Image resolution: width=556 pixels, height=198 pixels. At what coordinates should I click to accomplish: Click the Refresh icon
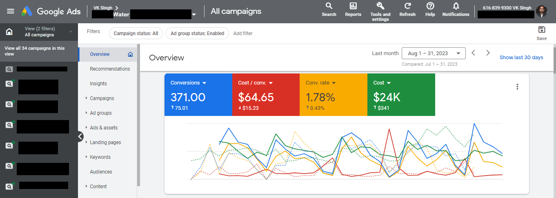(407, 6)
